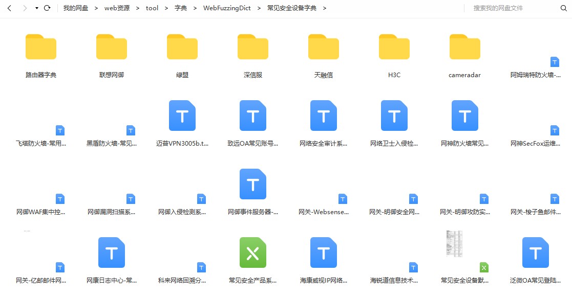Viewport: 572px width, 299px height.
Task: Select the 网神SecFox运维 file icon
Action: pos(555,130)
